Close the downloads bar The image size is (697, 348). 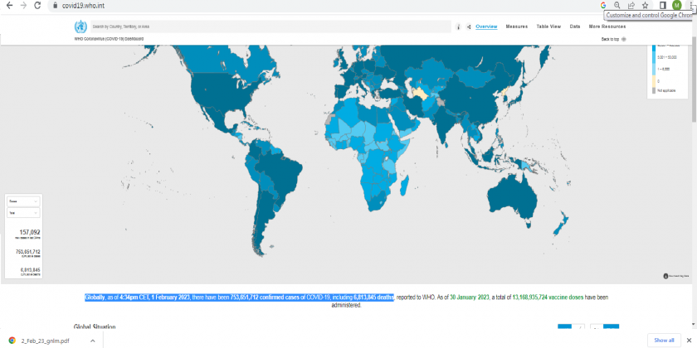tap(690, 340)
